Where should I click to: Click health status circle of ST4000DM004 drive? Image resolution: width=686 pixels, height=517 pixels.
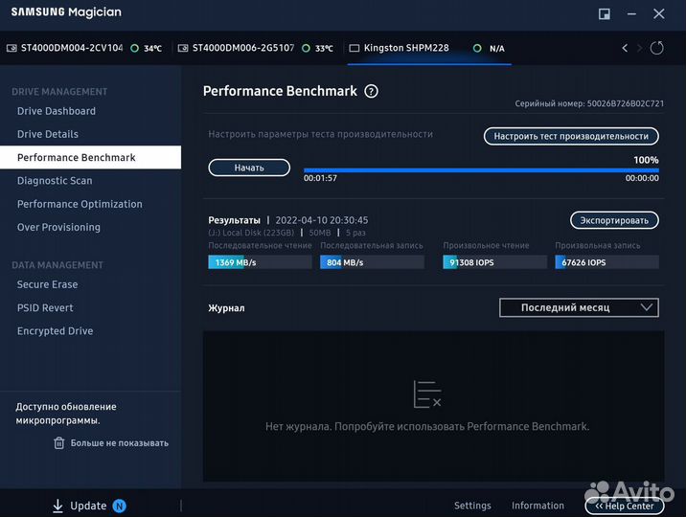coord(135,48)
